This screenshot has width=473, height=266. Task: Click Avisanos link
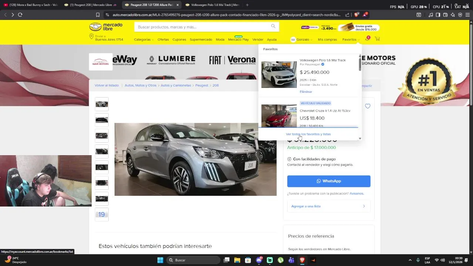coord(357,194)
